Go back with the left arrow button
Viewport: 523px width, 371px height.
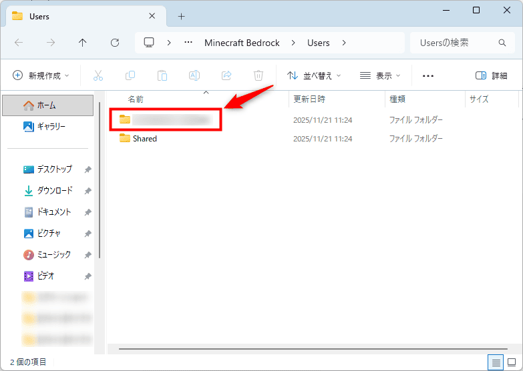19,43
